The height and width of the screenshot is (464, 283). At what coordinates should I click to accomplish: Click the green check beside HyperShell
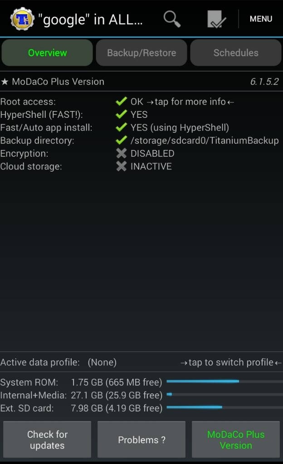(x=121, y=115)
